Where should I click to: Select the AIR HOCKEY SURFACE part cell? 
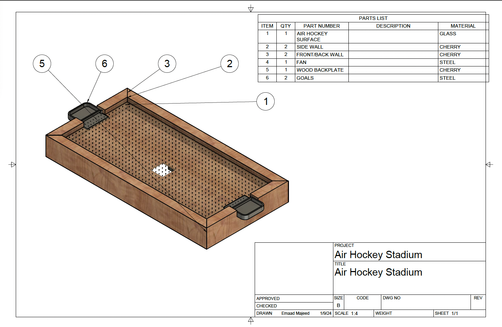coord(322,36)
